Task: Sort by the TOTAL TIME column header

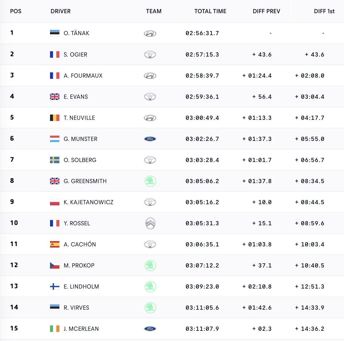Action: coord(210,11)
